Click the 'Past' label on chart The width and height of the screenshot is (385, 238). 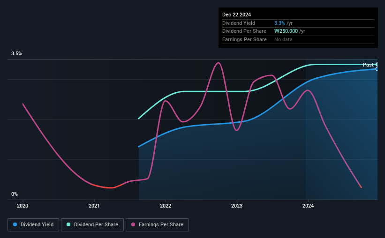[368, 65]
